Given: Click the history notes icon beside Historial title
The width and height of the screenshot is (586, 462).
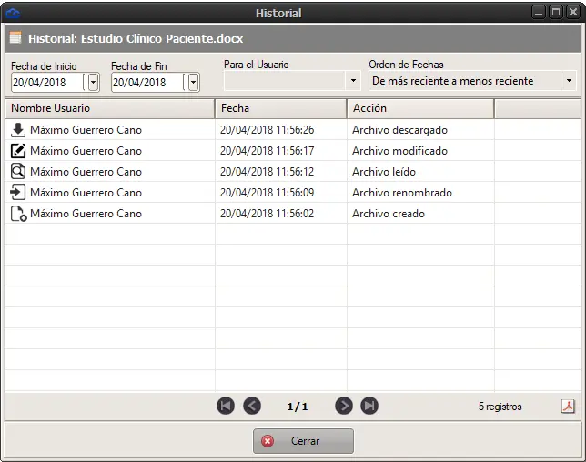Looking at the screenshot, I should [x=15, y=37].
